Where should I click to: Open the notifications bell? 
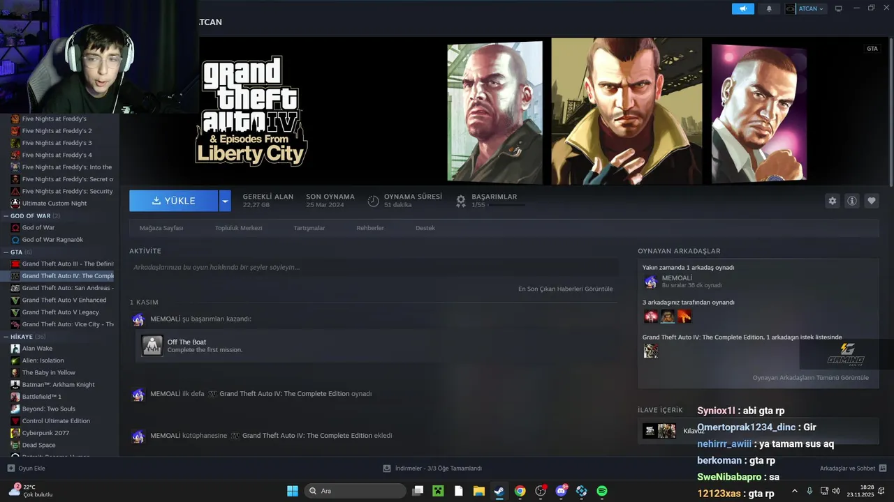tap(769, 8)
